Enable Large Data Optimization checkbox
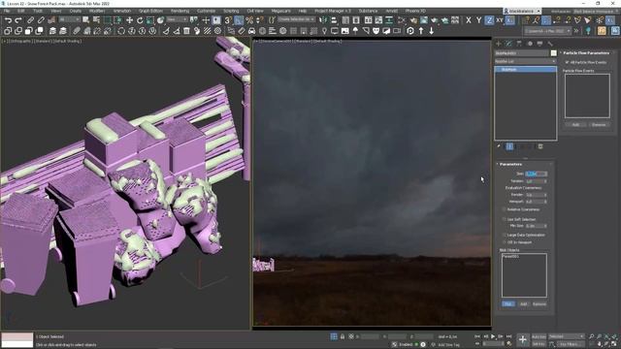The image size is (621, 349). pos(505,235)
